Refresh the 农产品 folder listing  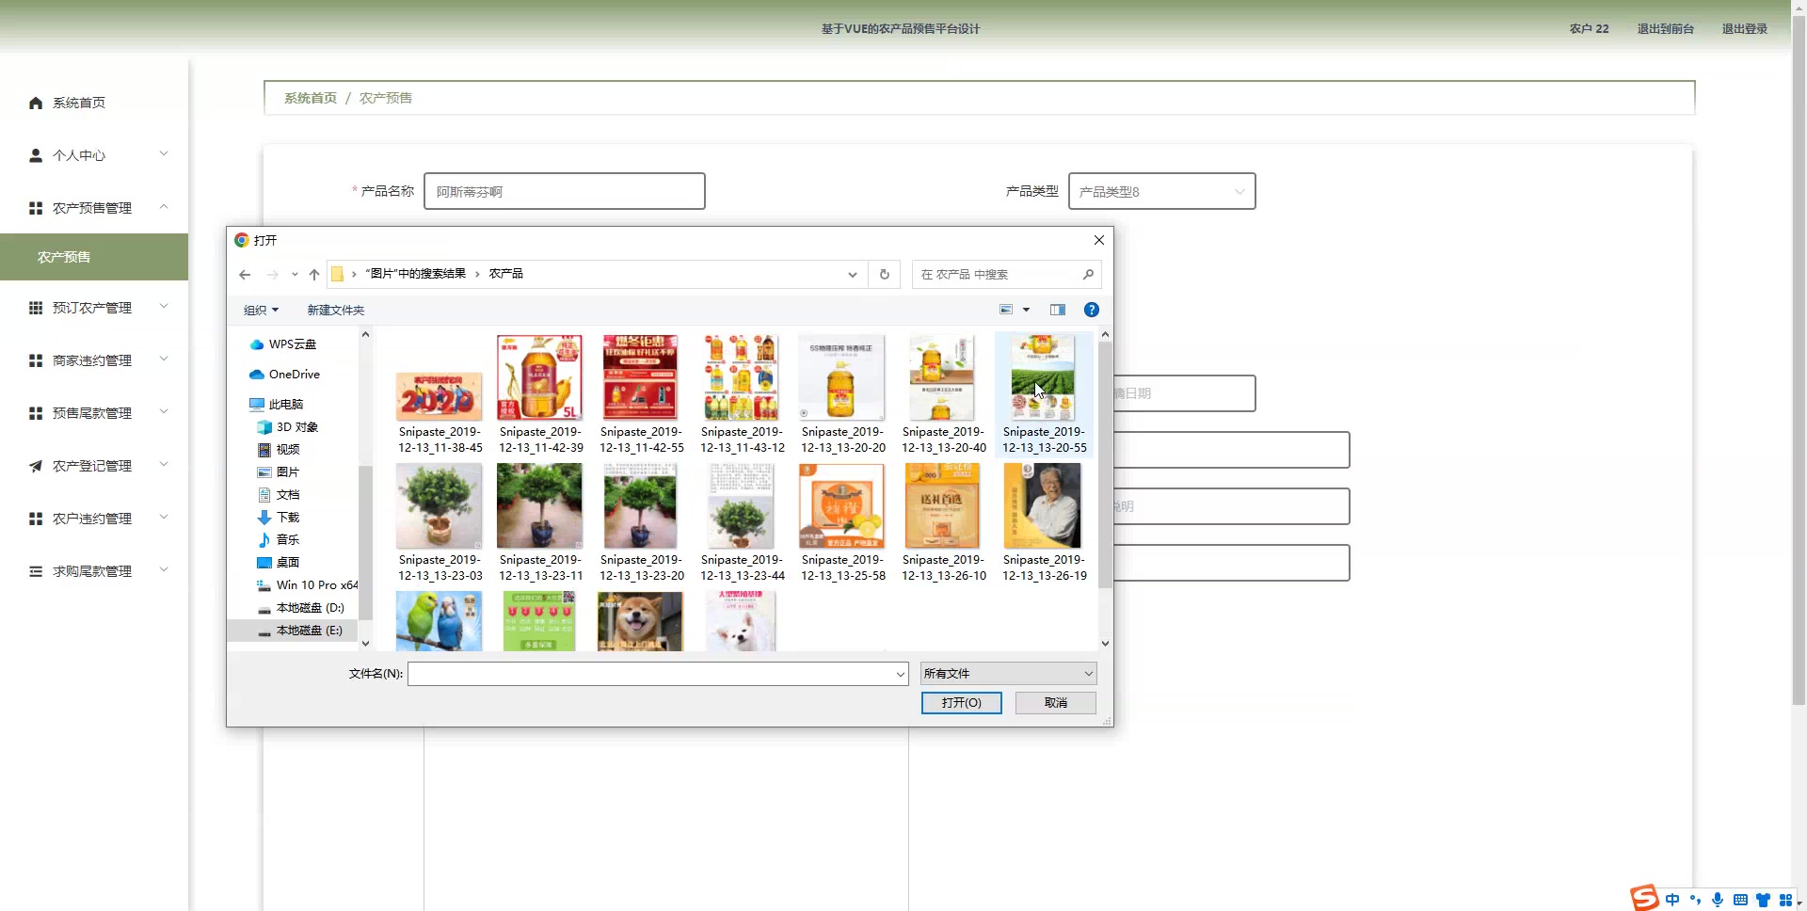point(885,275)
